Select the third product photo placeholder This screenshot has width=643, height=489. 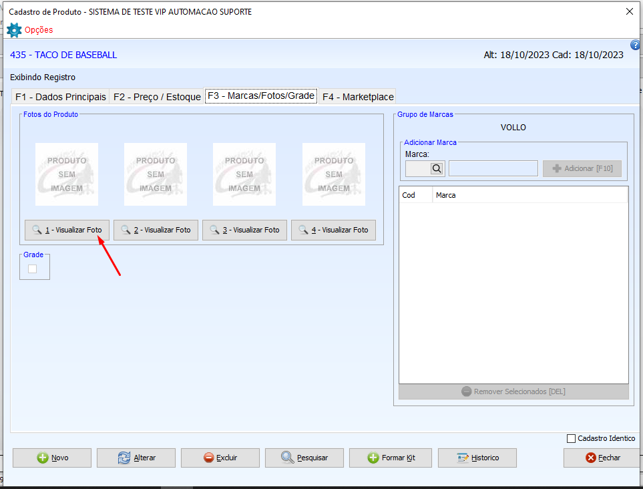(x=244, y=174)
